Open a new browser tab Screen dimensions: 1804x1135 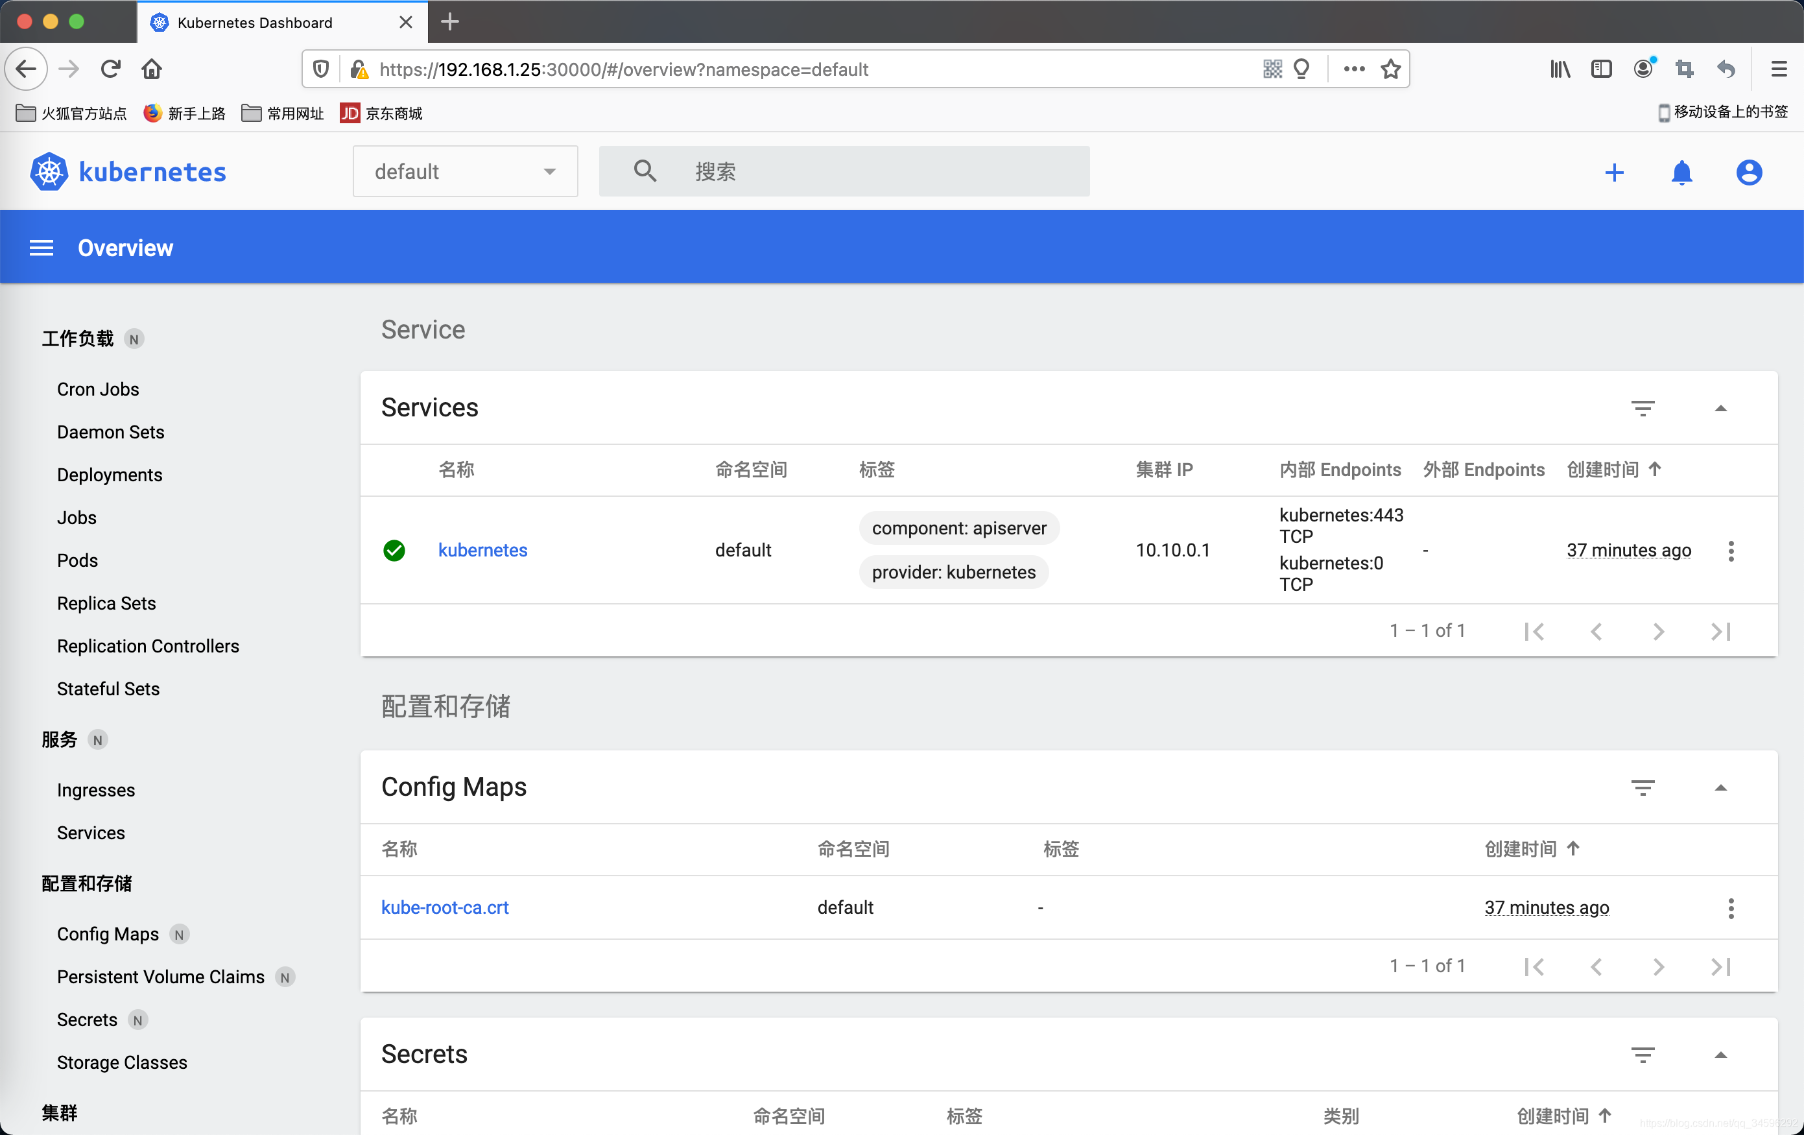coord(449,21)
